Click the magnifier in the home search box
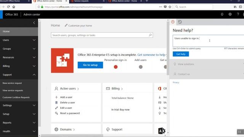244x137 pixels. click(150, 35)
